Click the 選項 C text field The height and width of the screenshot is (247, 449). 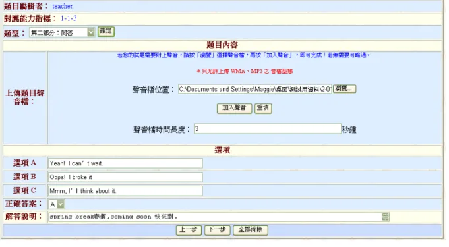(125, 190)
